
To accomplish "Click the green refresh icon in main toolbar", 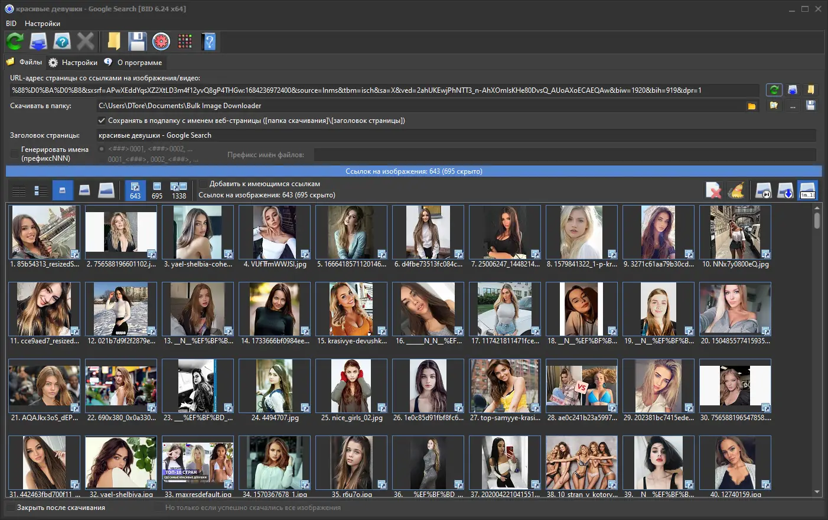I will [x=15, y=41].
